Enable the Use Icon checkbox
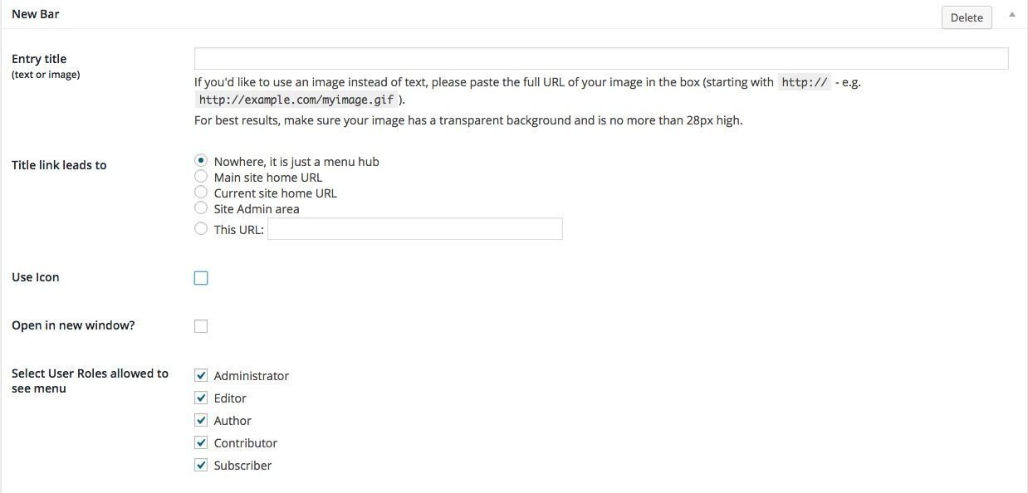This screenshot has width=1028, height=493. (x=201, y=278)
